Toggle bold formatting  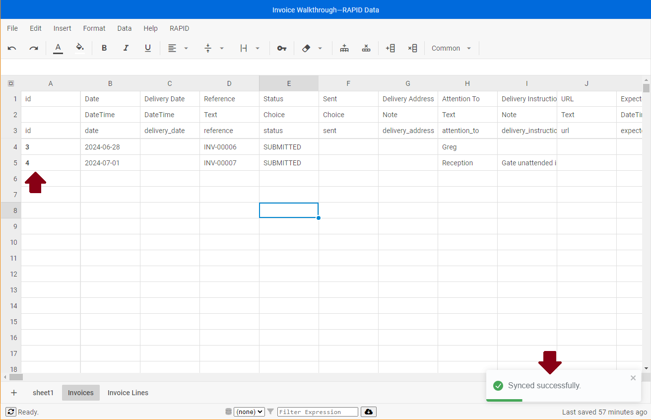pos(104,48)
